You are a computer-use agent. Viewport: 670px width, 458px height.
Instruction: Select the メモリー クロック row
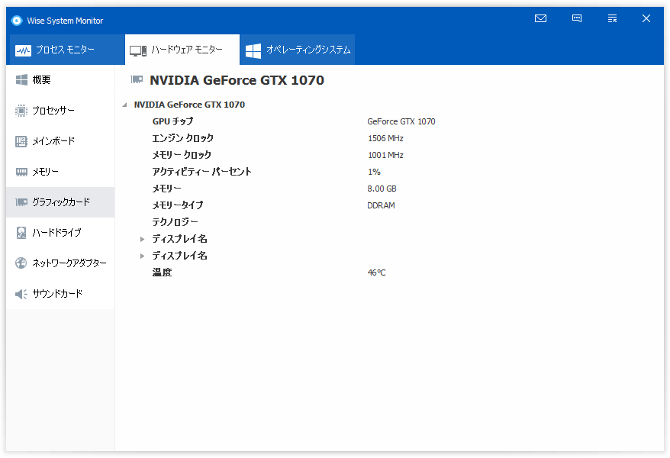pyautogui.click(x=389, y=155)
